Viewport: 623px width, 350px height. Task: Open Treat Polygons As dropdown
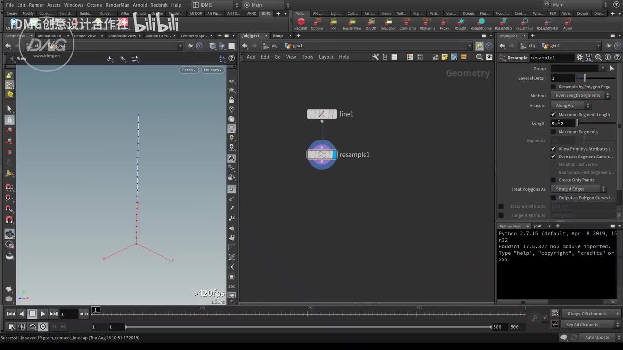(579, 189)
